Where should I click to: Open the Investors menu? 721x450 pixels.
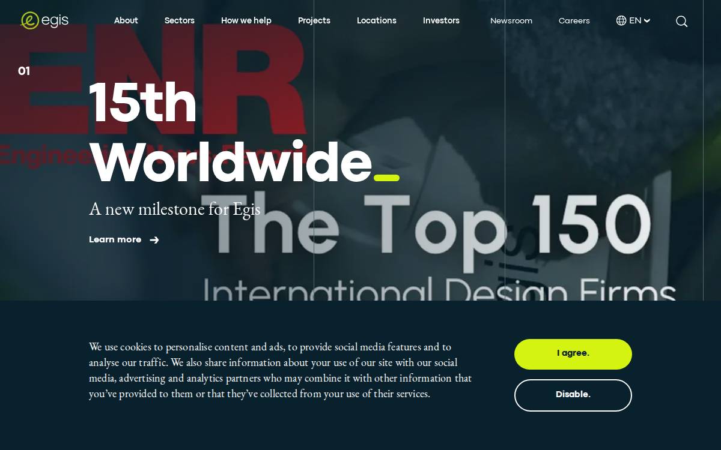click(441, 20)
